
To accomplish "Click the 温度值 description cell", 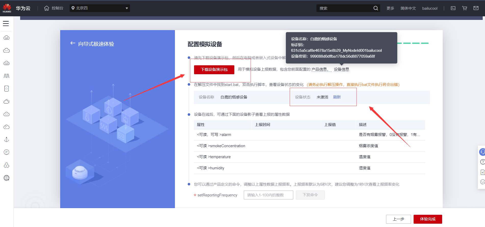I will [x=365, y=157].
